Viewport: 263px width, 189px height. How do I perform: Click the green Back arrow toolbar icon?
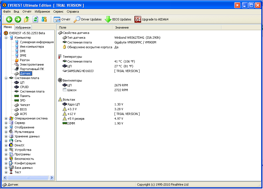[9, 19]
